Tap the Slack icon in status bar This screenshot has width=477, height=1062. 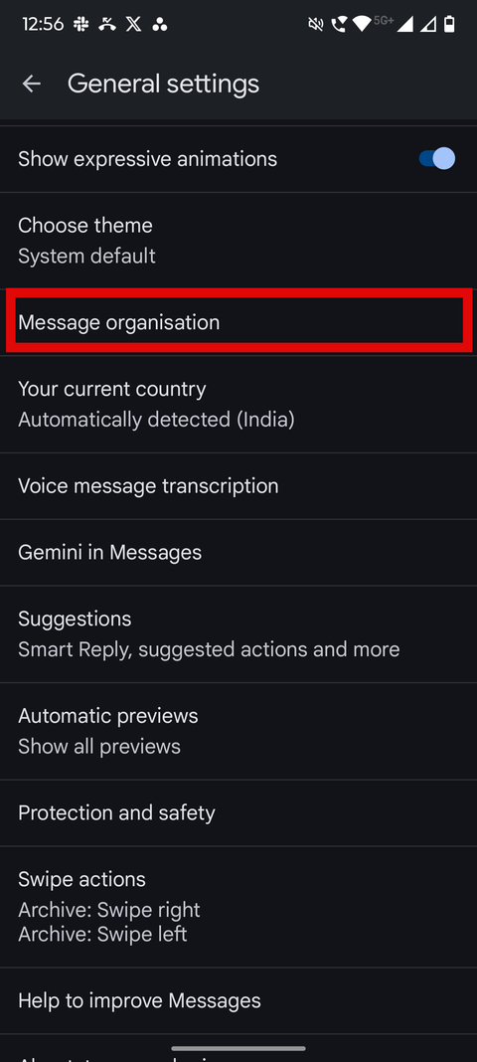click(81, 25)
